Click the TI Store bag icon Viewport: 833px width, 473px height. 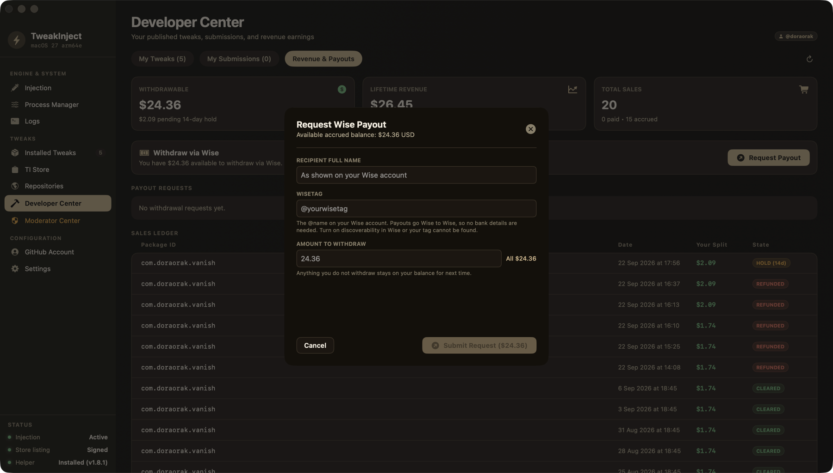[15, 170]
